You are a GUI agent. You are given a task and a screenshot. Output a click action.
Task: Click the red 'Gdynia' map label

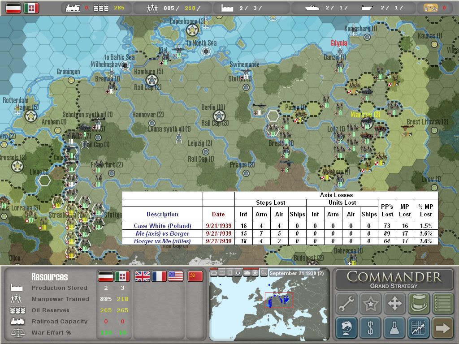339,43
